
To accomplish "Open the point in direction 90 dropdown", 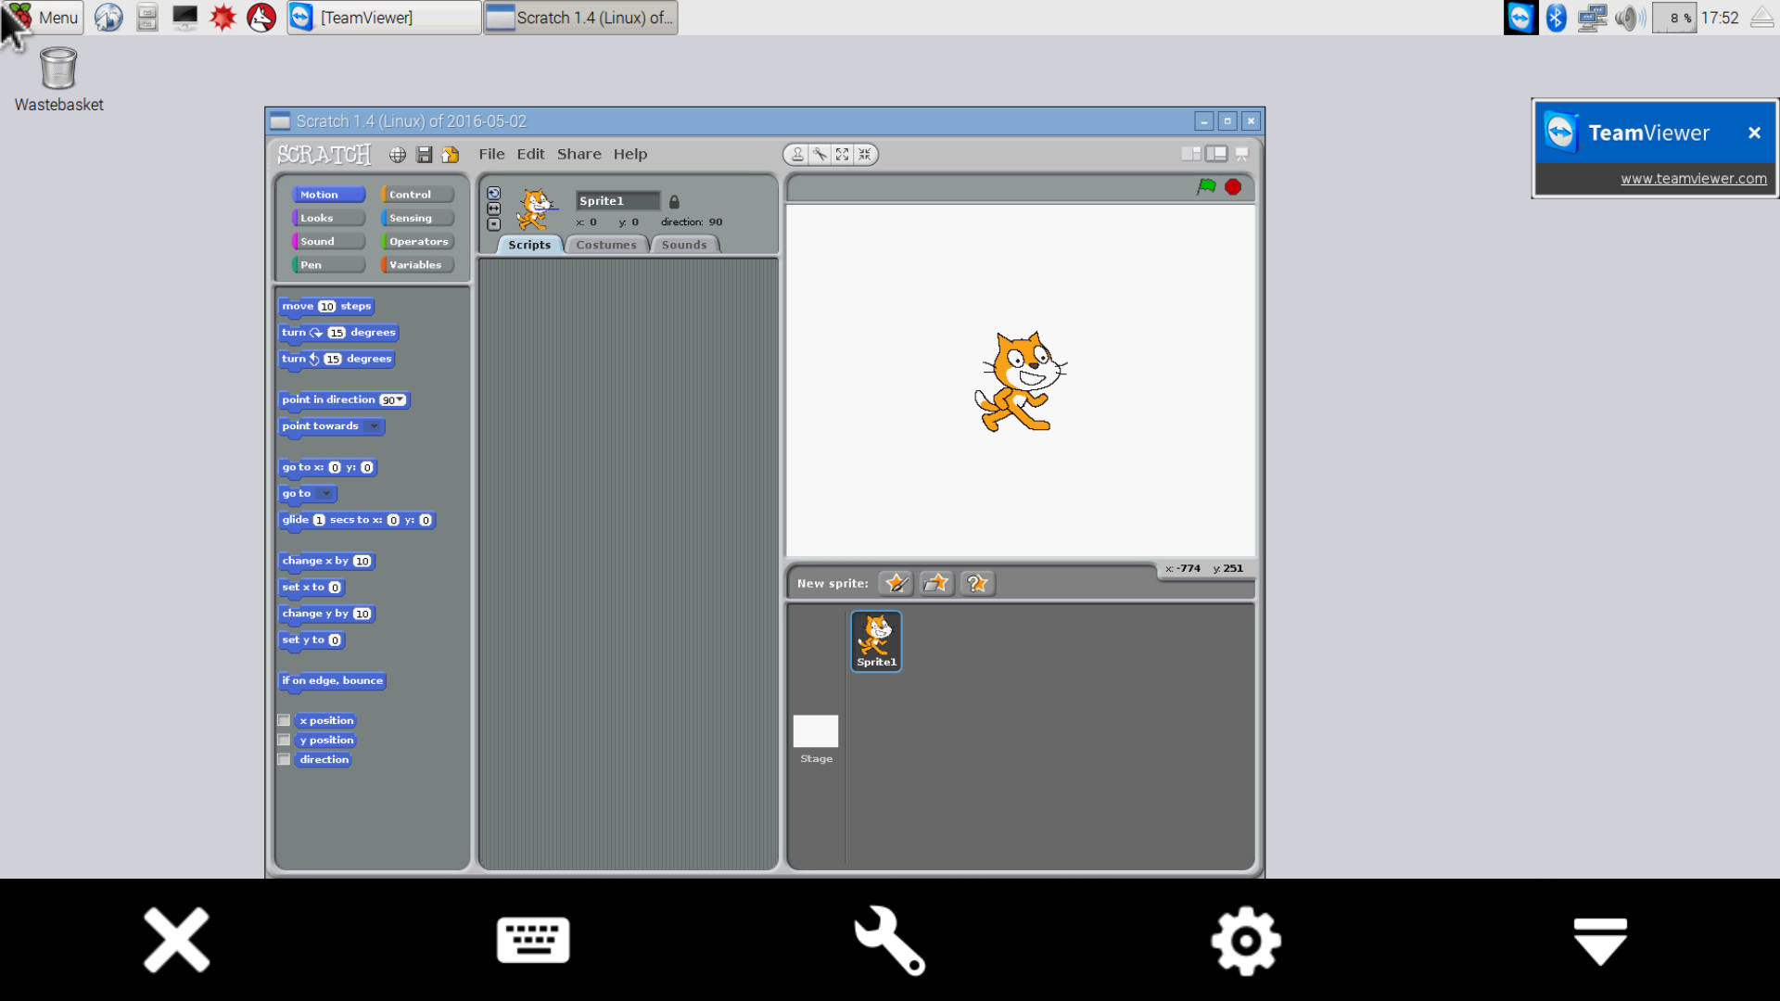I will pyautogui.click(x=400, y=400).
